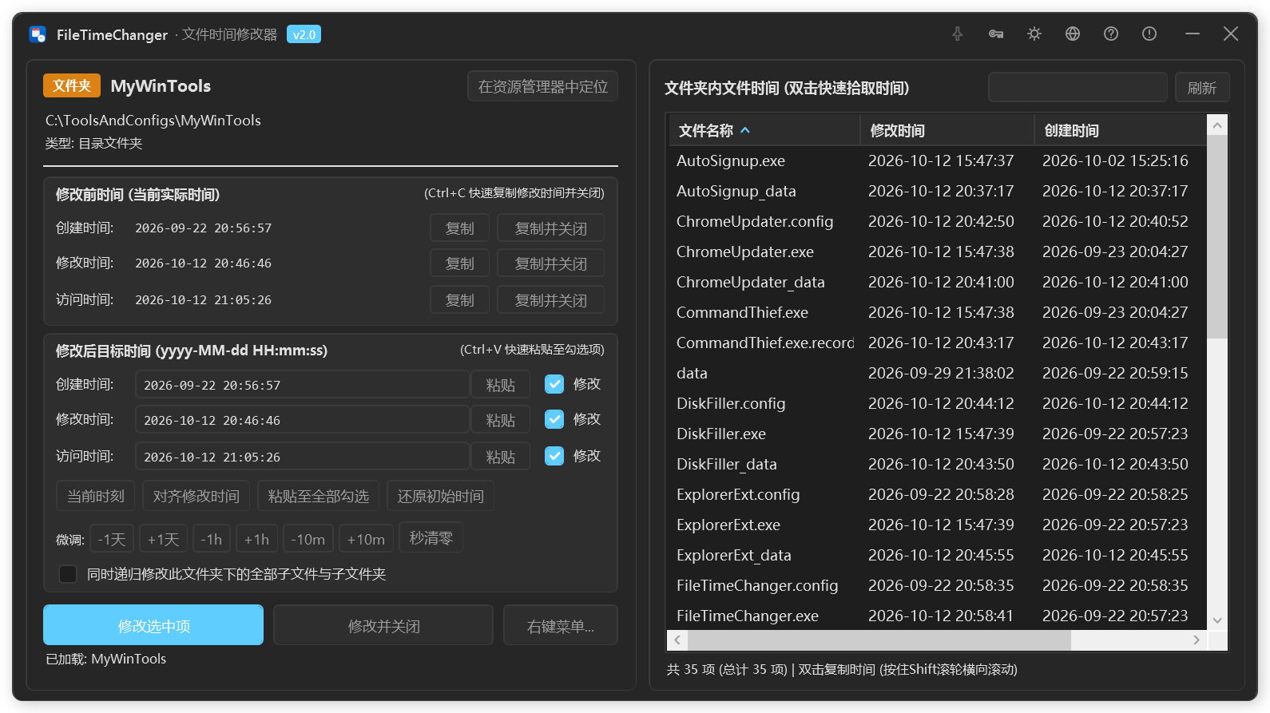This screenshot has width=1270, height=713.
Task: Click the 当前时刻 button
Action: point(96,496)
